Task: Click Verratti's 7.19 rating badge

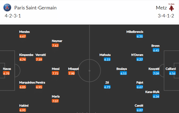Action: tap(39, 59)
